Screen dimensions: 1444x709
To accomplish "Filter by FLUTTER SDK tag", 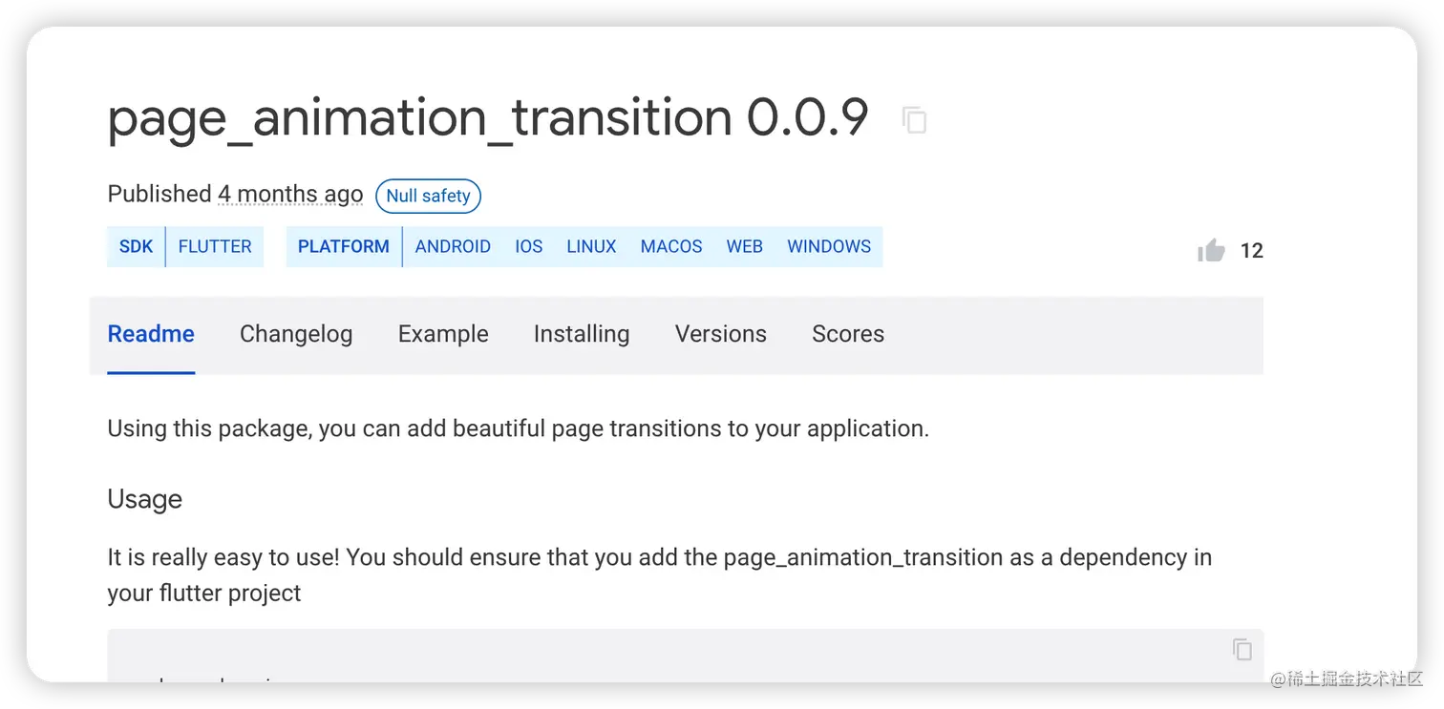I will coord(215,246).
